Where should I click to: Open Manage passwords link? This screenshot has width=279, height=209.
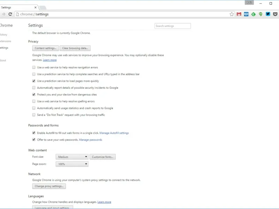91,140
